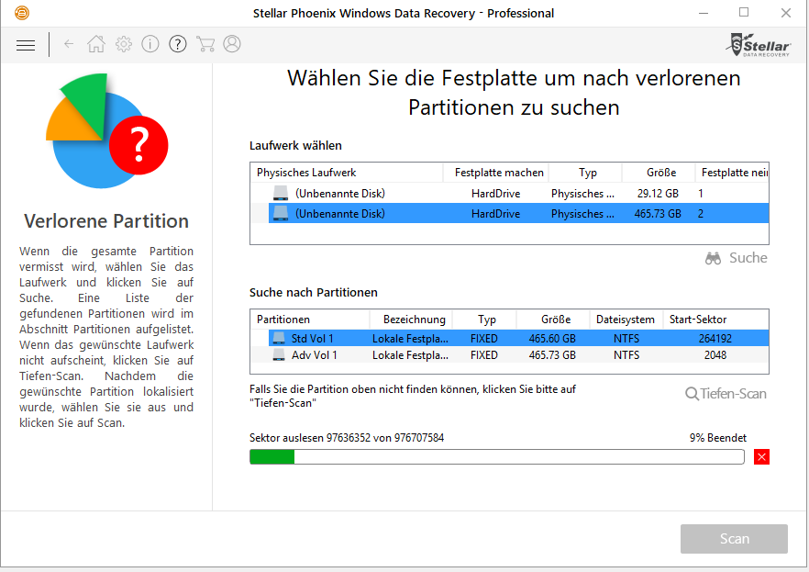Click the orange app icon in title bar

pyautogui.click(x=22, y=12)
